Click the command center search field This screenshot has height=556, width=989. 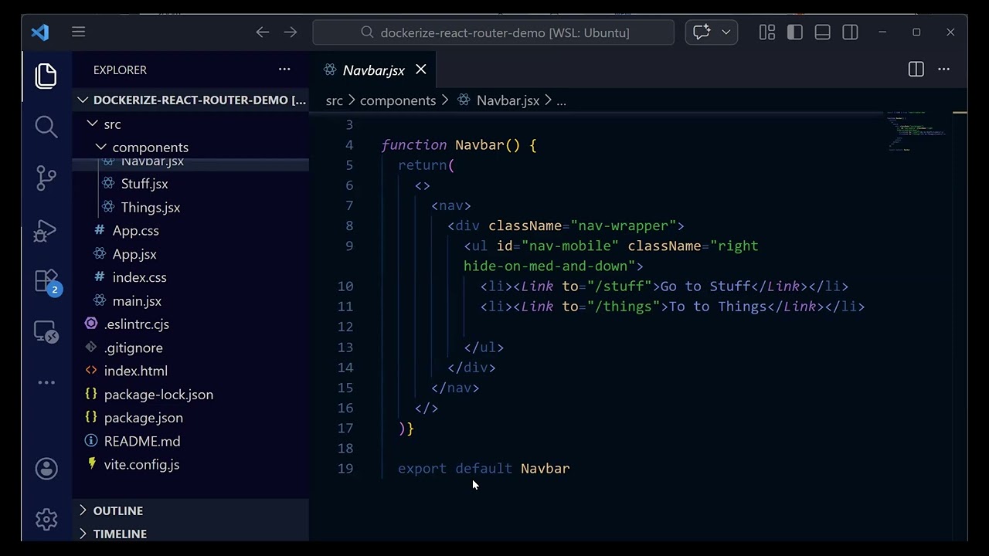493,32
